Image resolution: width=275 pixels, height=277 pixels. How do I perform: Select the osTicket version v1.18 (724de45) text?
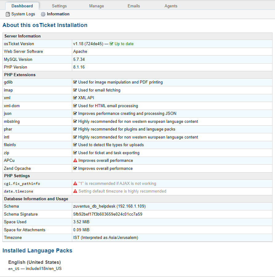point(88,44)
